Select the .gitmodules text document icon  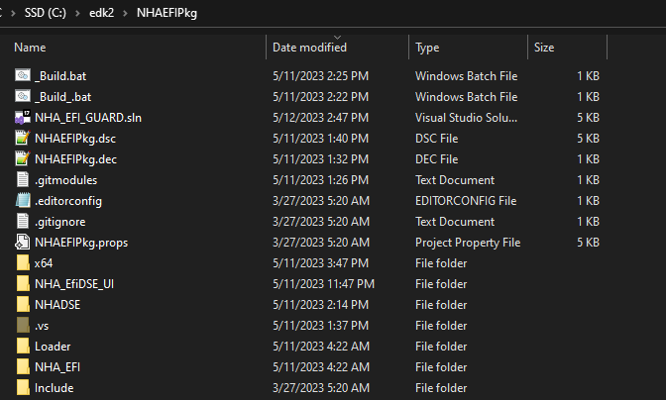pyautogui.click(x=23, y=179)
